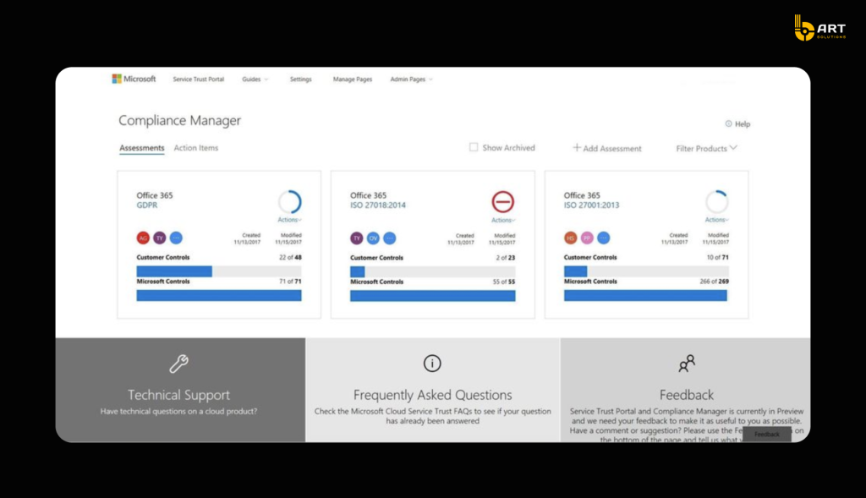Click the OV avatar on ISO 27018:2014 card
The image size is (866, 498).
[x=373, y=238]
